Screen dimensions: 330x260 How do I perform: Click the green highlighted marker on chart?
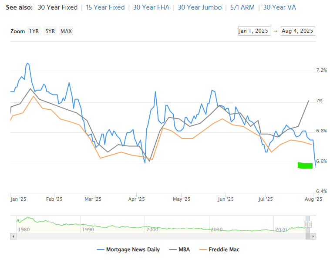coord(305,165)
